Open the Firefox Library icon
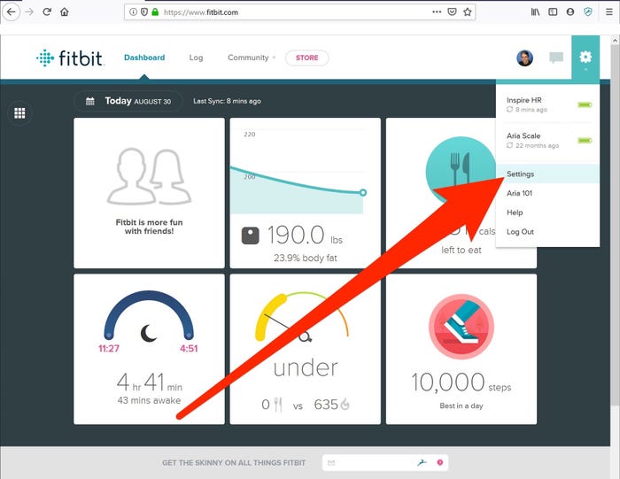This screenshot has height=479, width=620. pyautogui.click(x=535, y=12)
